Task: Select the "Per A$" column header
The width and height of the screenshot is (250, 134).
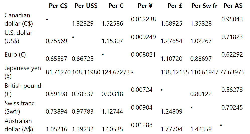Action: click(233, 6)
